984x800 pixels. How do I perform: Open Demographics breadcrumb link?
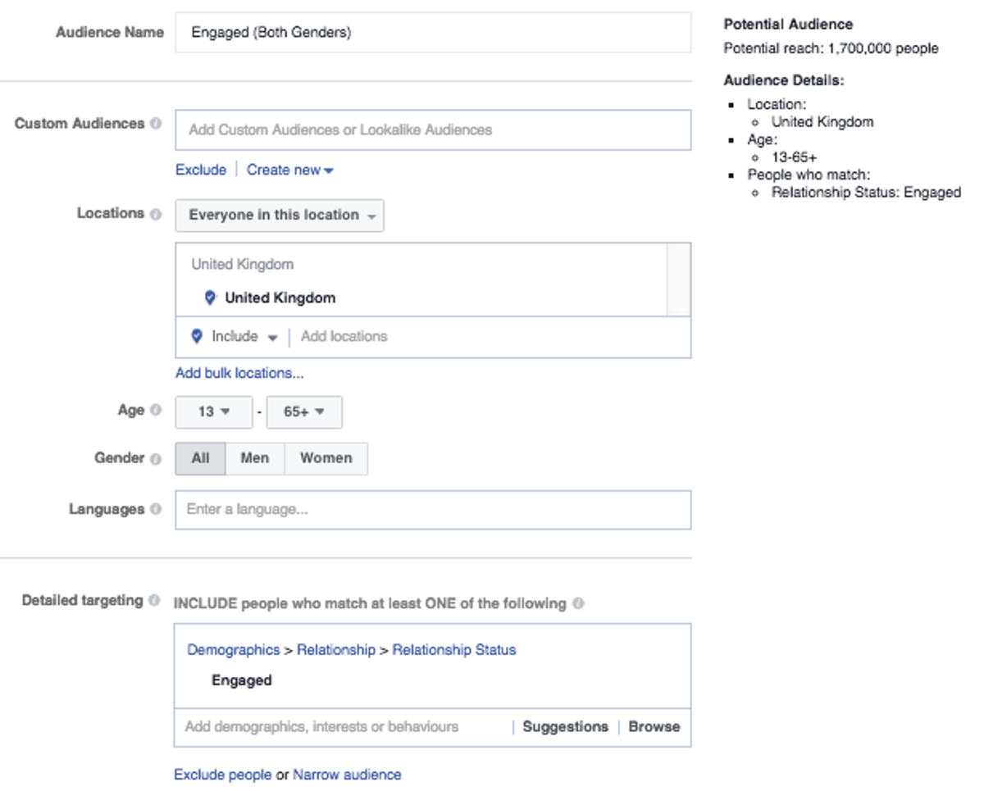(x=234, y=650)
